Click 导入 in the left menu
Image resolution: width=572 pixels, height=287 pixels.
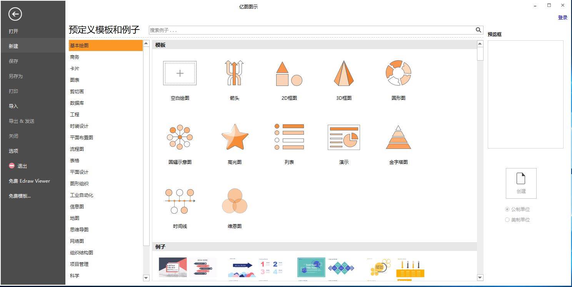(13, 106)
